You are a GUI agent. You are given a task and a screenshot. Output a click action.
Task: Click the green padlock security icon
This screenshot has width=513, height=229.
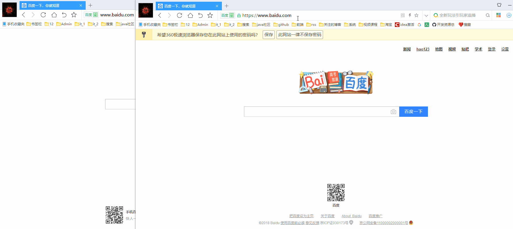click(x=239, y=15)
